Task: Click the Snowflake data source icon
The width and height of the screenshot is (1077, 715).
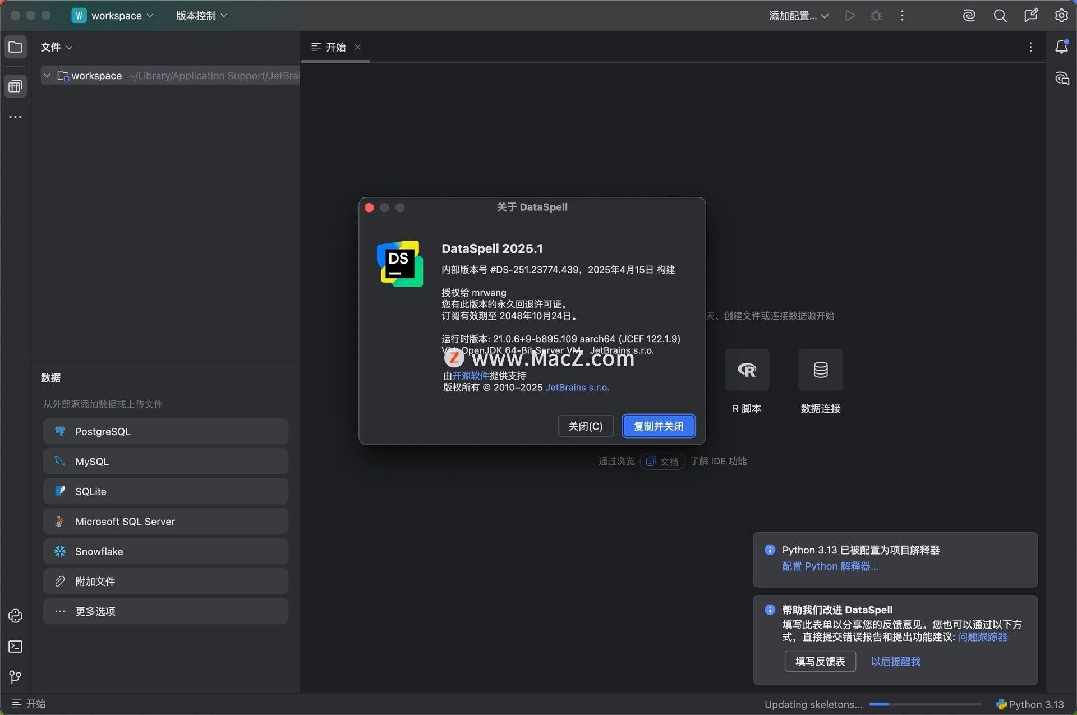Action: [59, 551]
